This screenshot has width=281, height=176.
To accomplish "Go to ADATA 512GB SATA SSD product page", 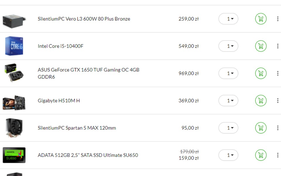I will click(88, 155).
